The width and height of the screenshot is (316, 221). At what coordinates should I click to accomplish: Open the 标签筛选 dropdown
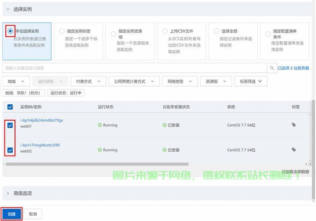point(251,81)
